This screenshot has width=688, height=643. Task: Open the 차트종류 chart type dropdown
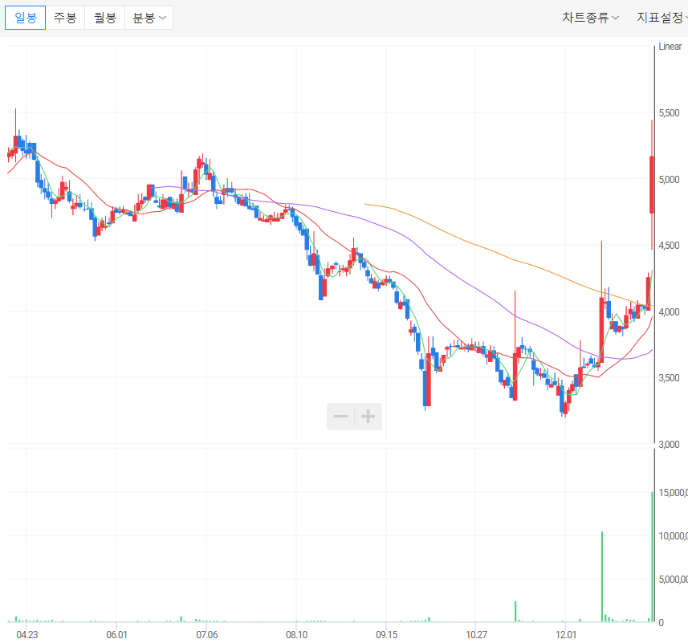tap(590, 18)
